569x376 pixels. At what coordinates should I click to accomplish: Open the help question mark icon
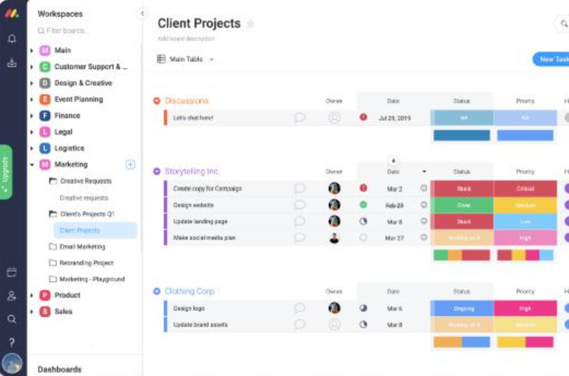[11, 343]
